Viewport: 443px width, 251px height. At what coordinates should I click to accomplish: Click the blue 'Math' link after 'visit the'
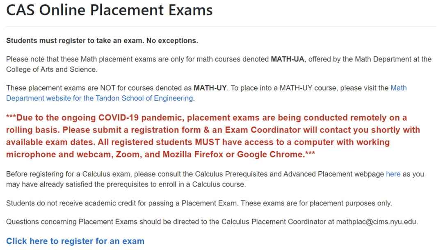pos(398,88)
